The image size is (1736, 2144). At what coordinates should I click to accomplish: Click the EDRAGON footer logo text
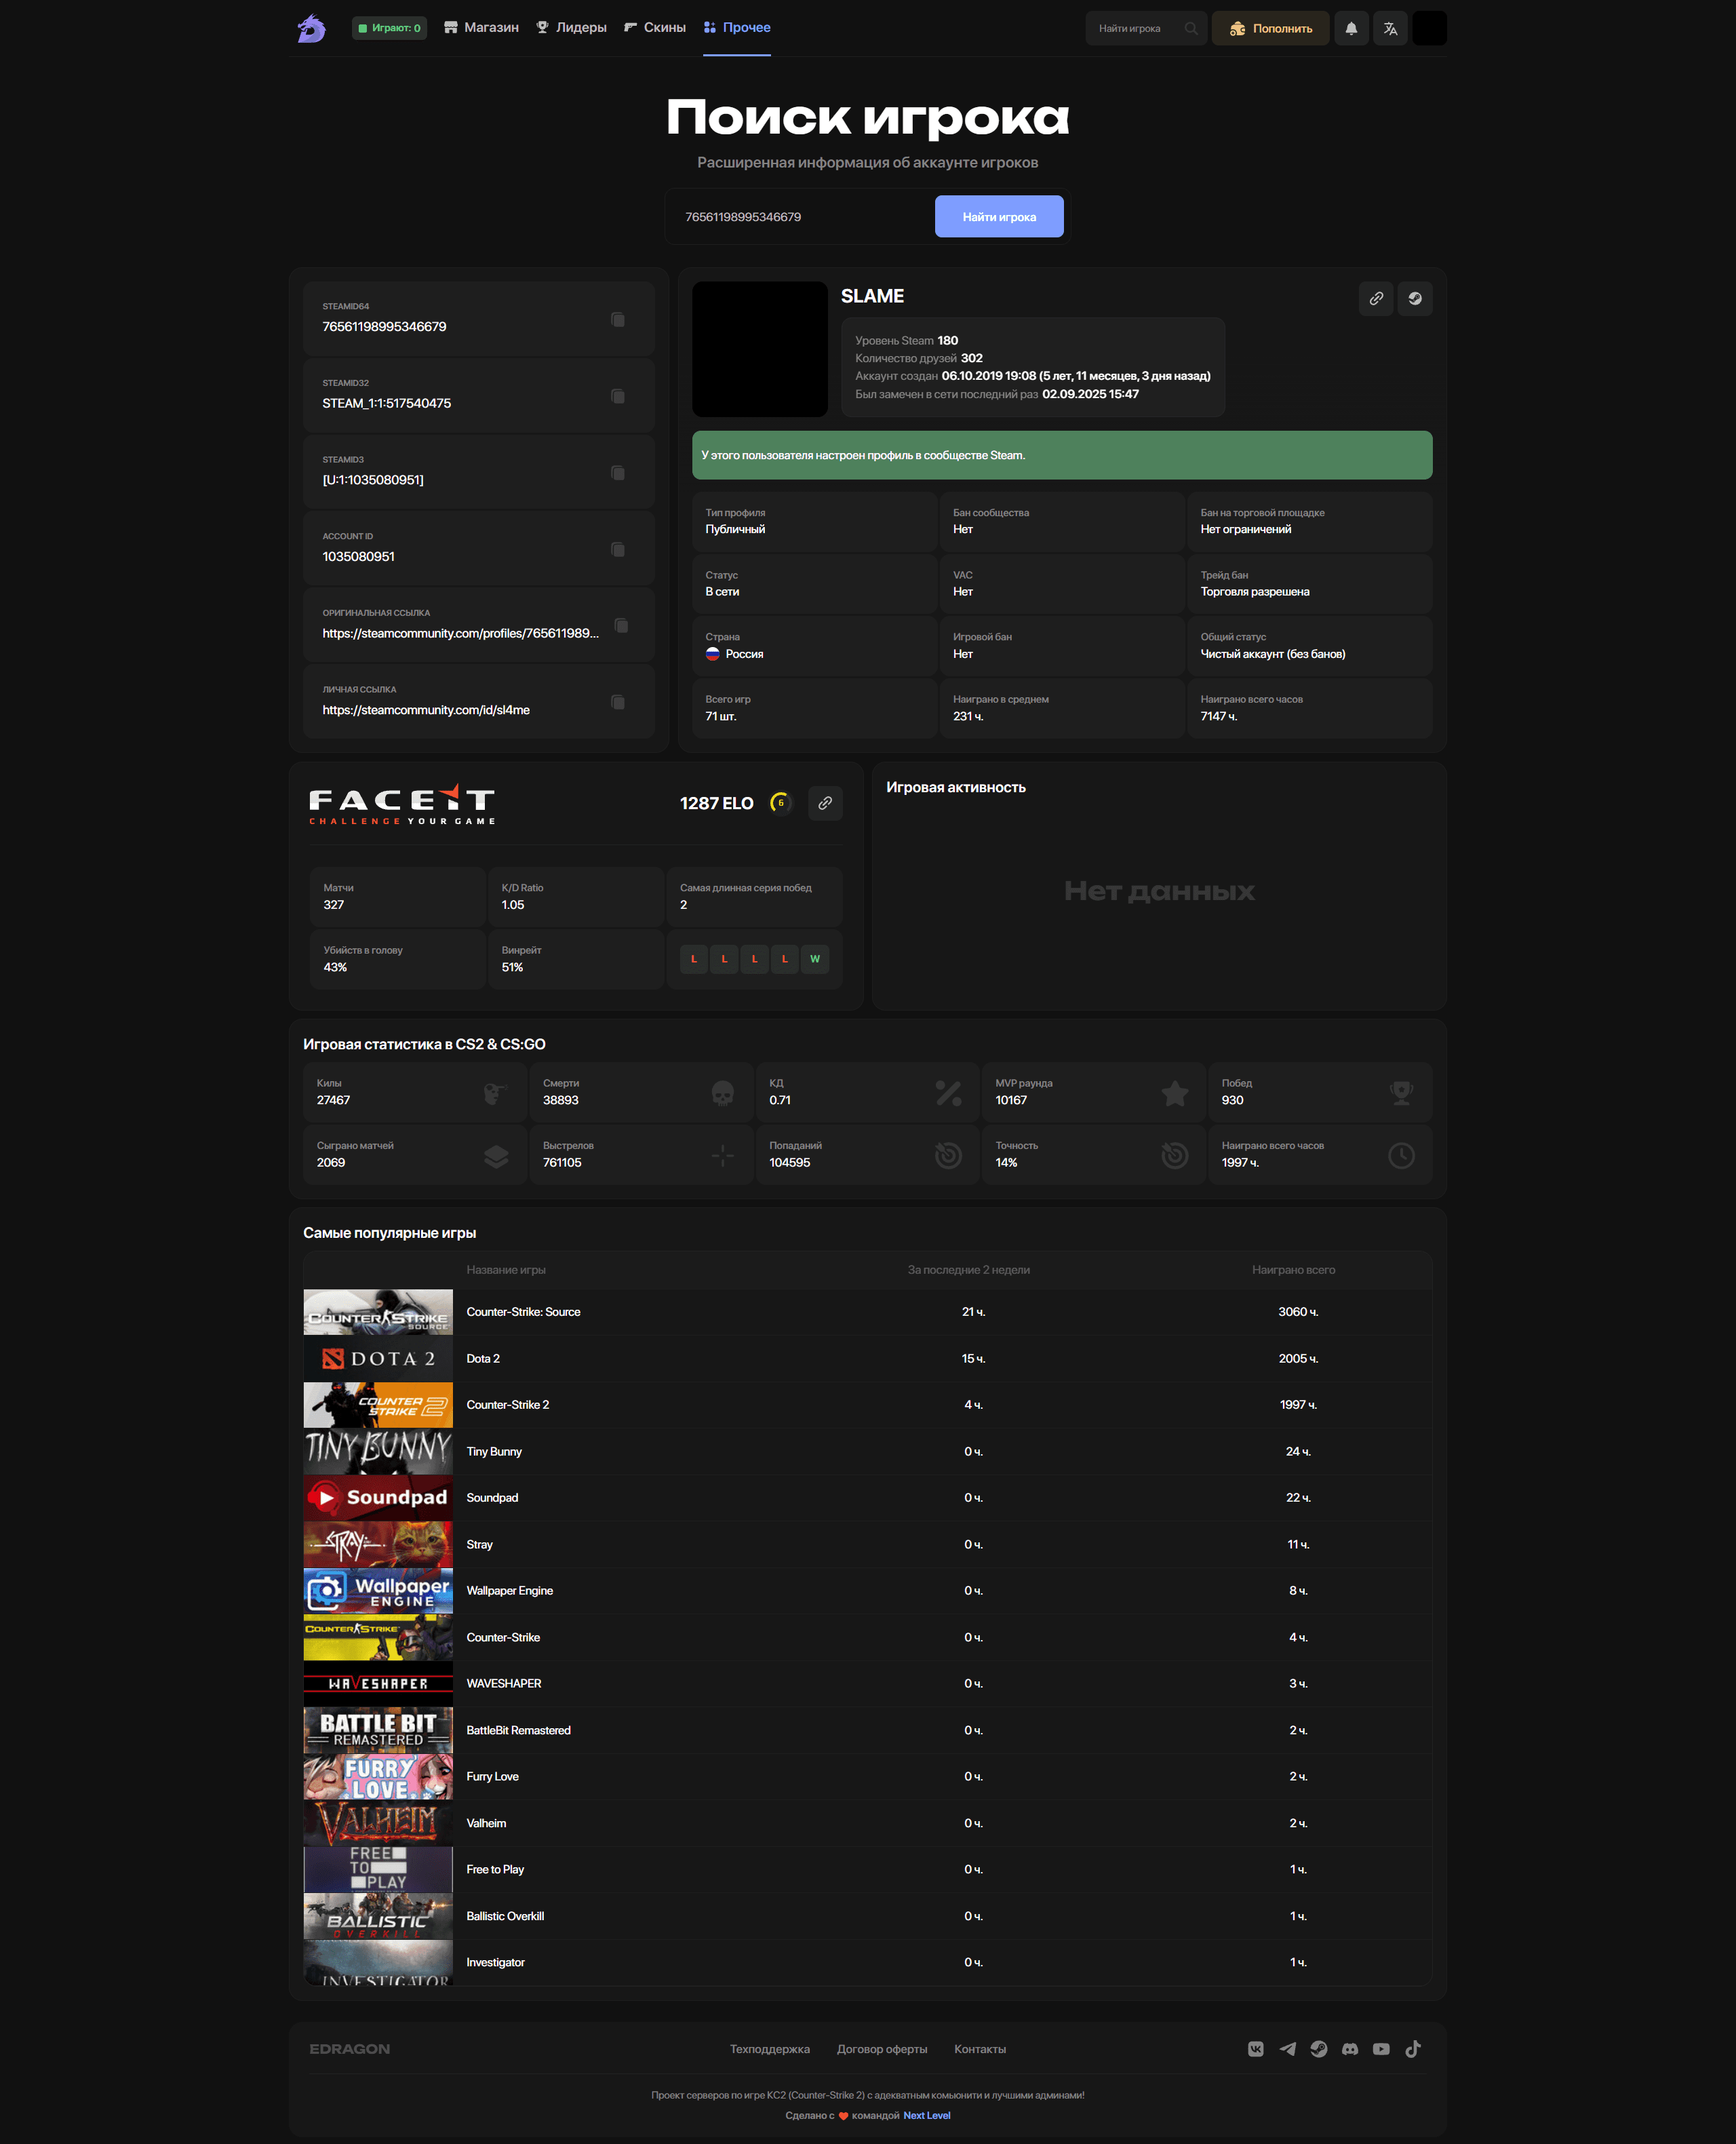point(350,2049)
